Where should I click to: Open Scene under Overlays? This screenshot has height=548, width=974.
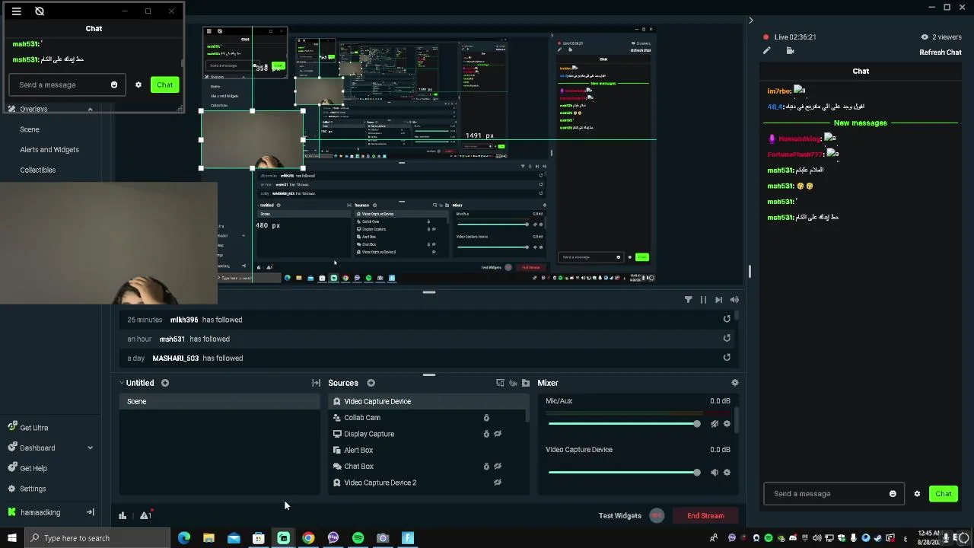30,129
